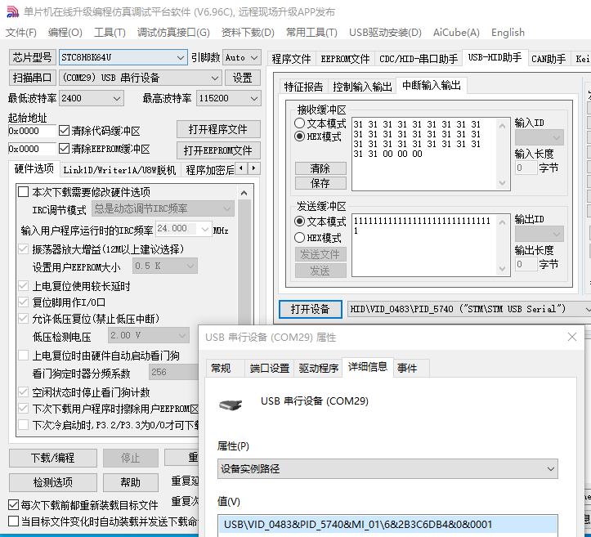The height and width of the screenshot is (537, 591).
Task: Toggle clear code buffer checkbox
Action: (65, 131)
